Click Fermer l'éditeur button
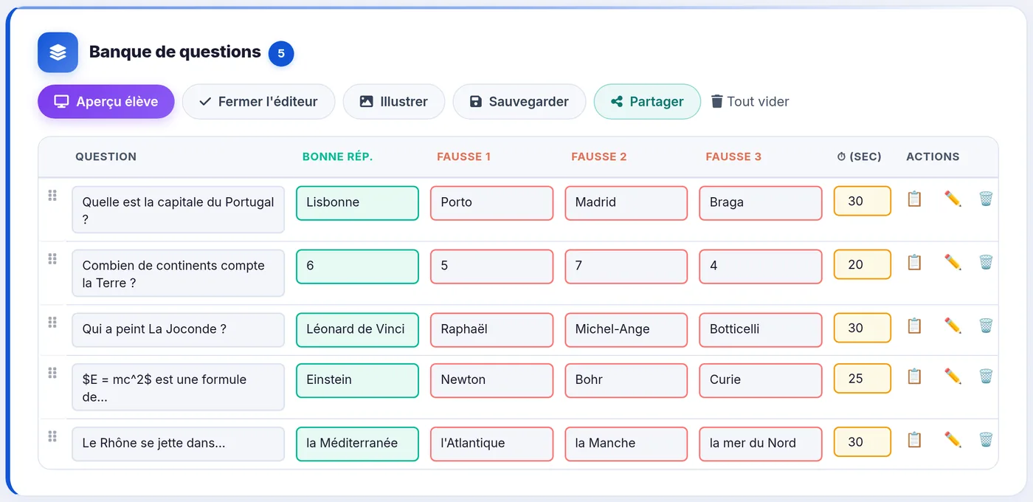Viewport: 1033px width, 502px height. point(258,102)
